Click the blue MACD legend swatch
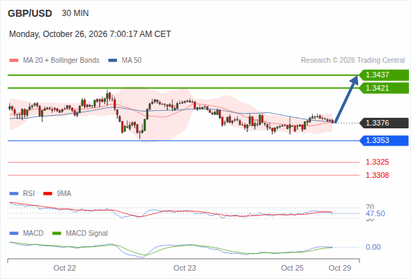This screenshot has width=411, height=279. click(x=14, y=234)
